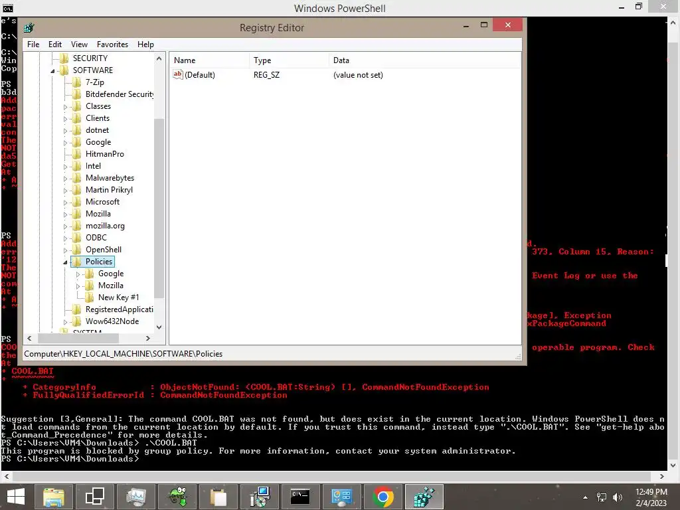The width and height of the screenshot is (680, 510).
Task: Open the network status tray icon
Action: pyautogui.click(x=602, y=497)
